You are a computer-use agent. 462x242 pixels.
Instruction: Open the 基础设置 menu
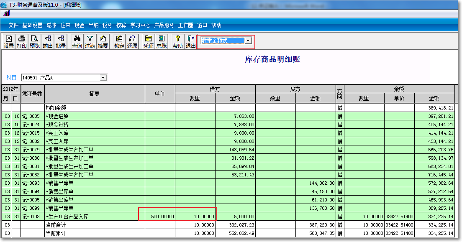pyautogui.click(x=32, y=25)
